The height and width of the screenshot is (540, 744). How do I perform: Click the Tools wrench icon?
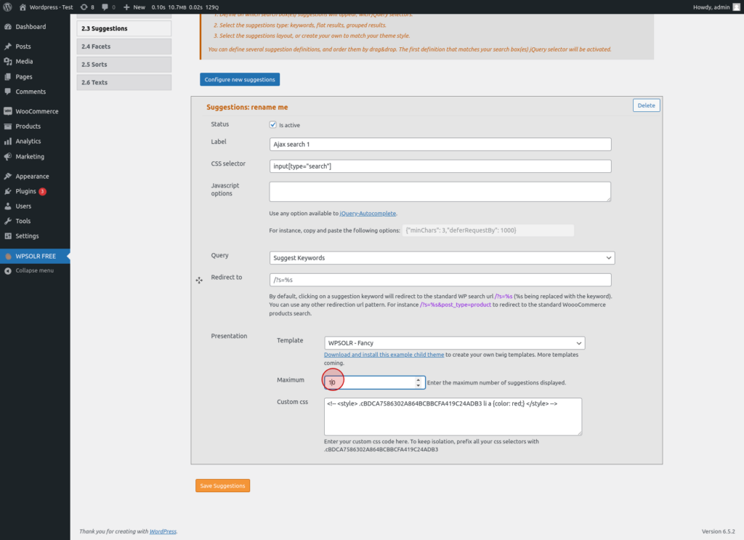coord(7,221)
